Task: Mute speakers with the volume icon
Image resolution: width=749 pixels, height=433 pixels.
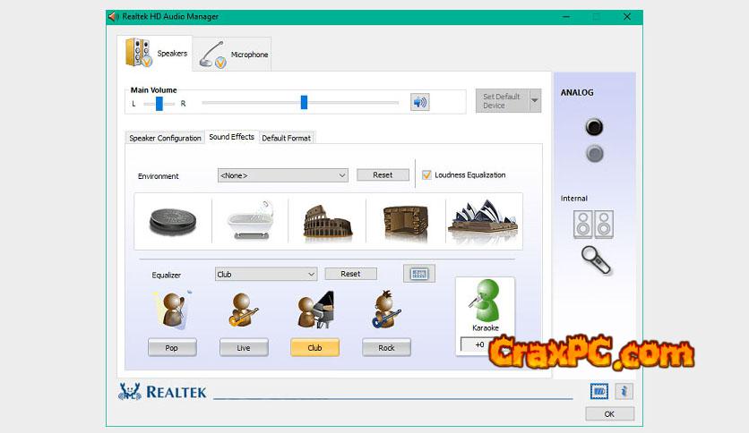Action: [x=420, y=102]
